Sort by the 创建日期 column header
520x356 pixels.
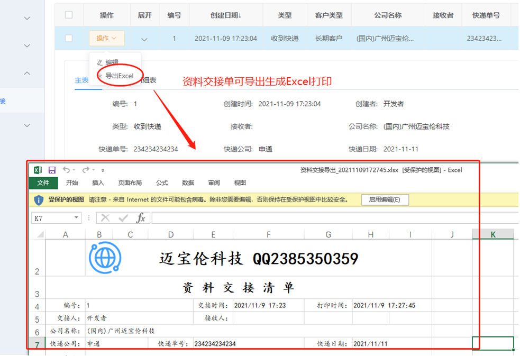click(x=226, y=15)
